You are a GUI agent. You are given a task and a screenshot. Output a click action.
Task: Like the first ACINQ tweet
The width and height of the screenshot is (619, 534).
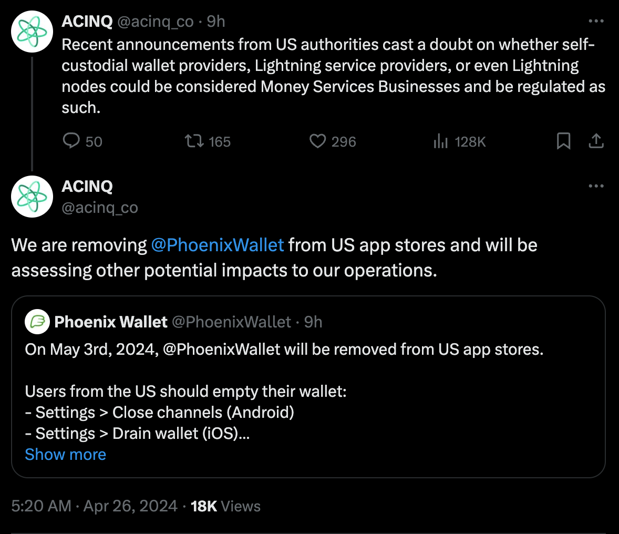click(x=317, y=141)
